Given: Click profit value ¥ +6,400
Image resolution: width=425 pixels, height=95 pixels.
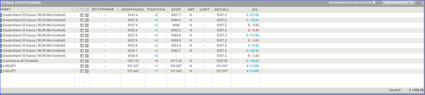Looking at the screenshot, I should click(253, 71).
